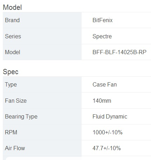This screenshot has width=151, height=160.
Task: Click the 47.7+/-10% air flow value
Action: pos(107,148)
